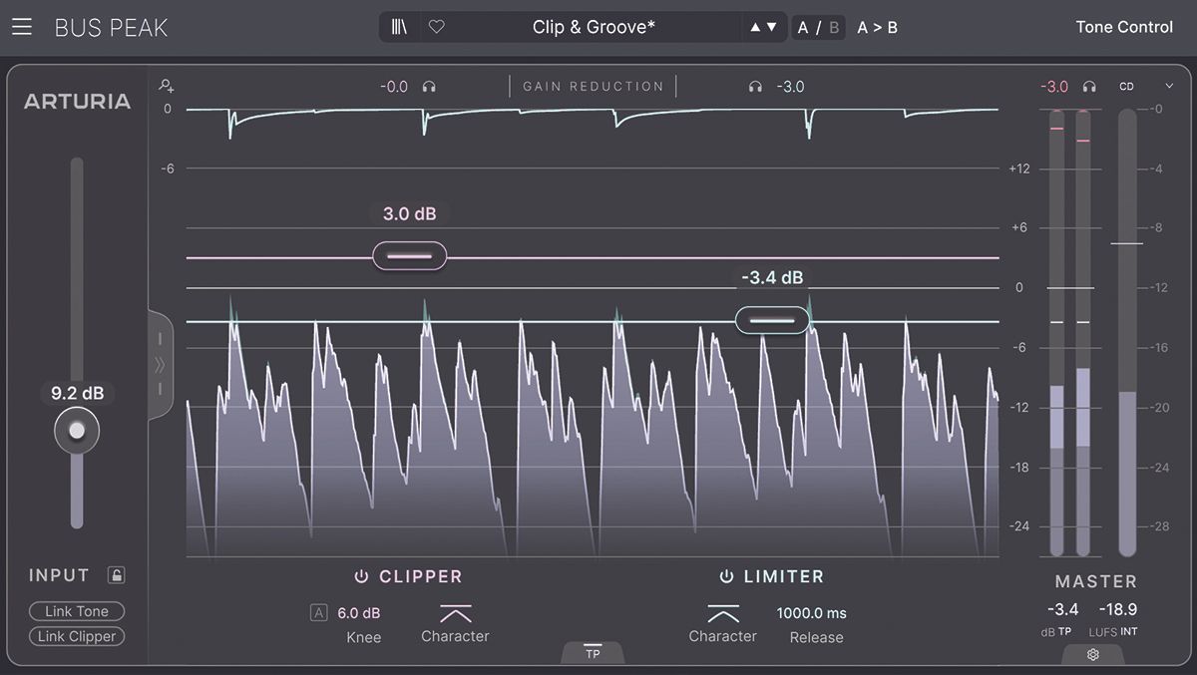This screenshot has width=1197, height=675.
Task: Click the Link Tone button
Action: [x=77, y=611]
